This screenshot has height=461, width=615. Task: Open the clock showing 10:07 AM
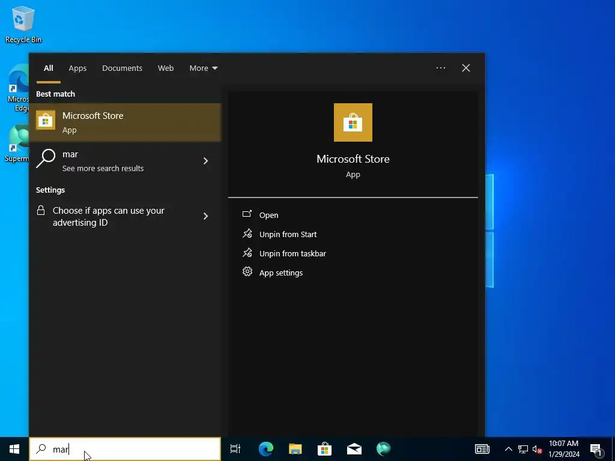(x=563, y=449)
